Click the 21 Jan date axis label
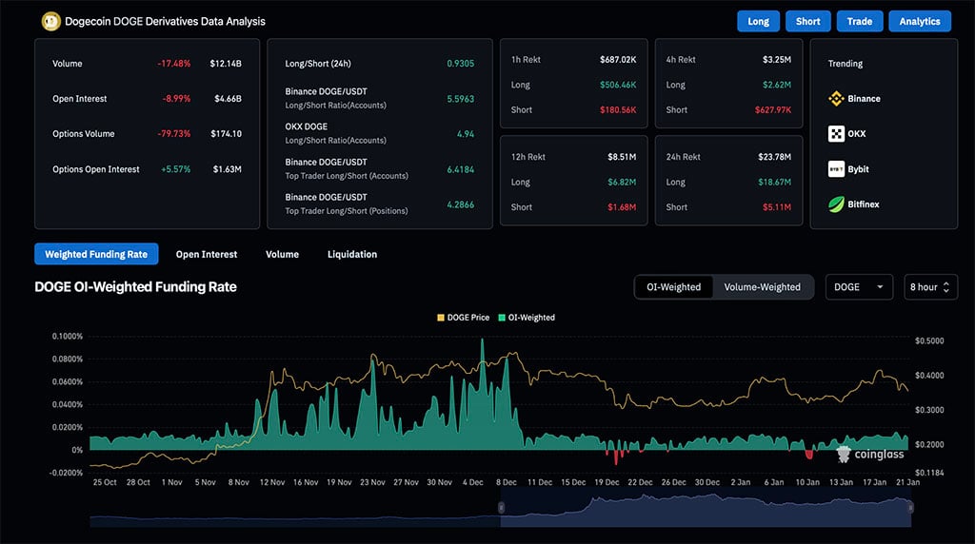 (x=907, y=482)
